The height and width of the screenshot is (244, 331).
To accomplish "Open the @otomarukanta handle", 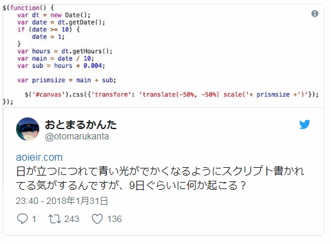I will pyautogui.click(x=77, y=136).
